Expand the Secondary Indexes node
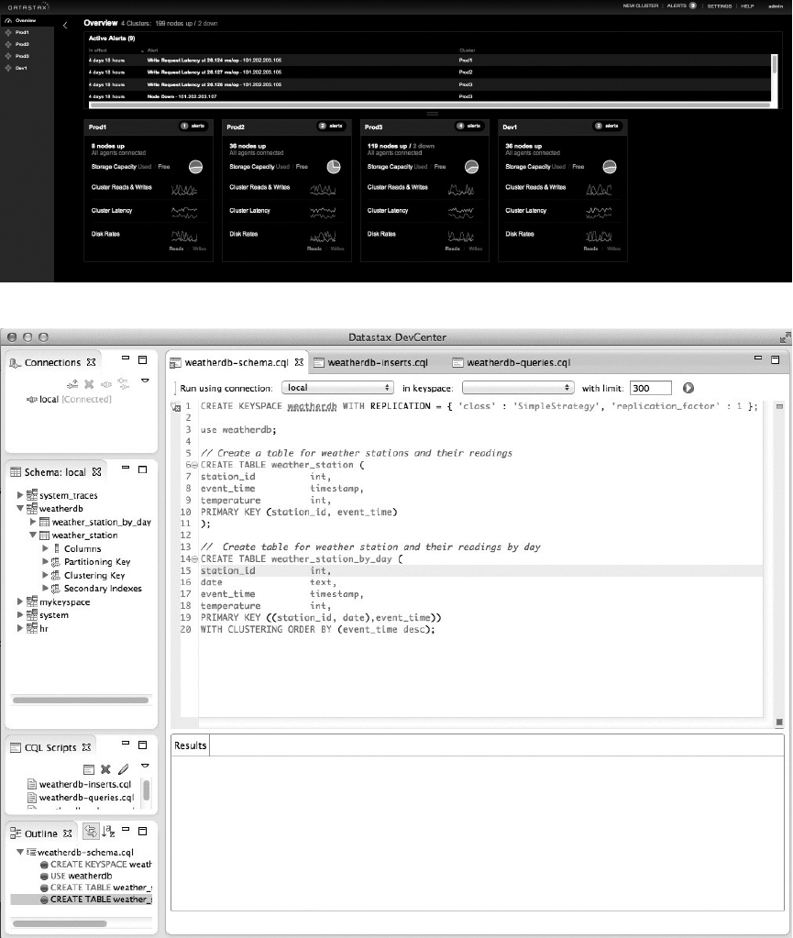Image resolution: width=793 pixels, height=938 pixels. coord(46,588)
